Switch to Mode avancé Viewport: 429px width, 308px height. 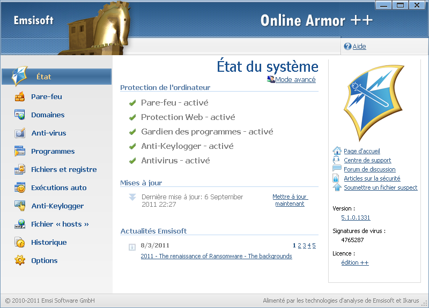[295, 79]
